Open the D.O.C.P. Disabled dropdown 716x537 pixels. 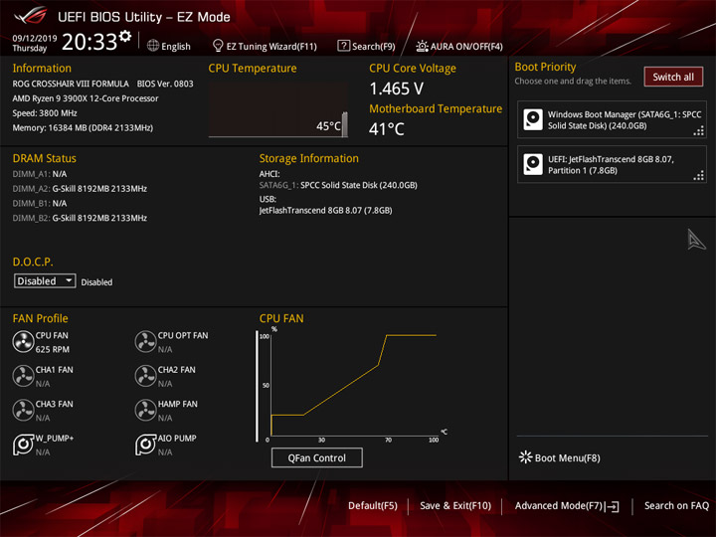45,280
